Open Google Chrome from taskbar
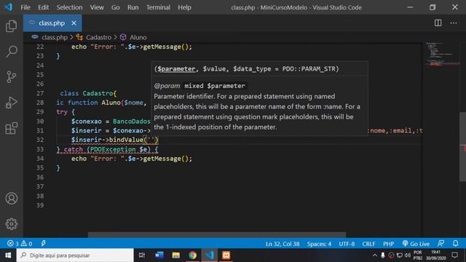Image resolution: width=466 pixels, height=262 pixels. click(x=192, y=255)
